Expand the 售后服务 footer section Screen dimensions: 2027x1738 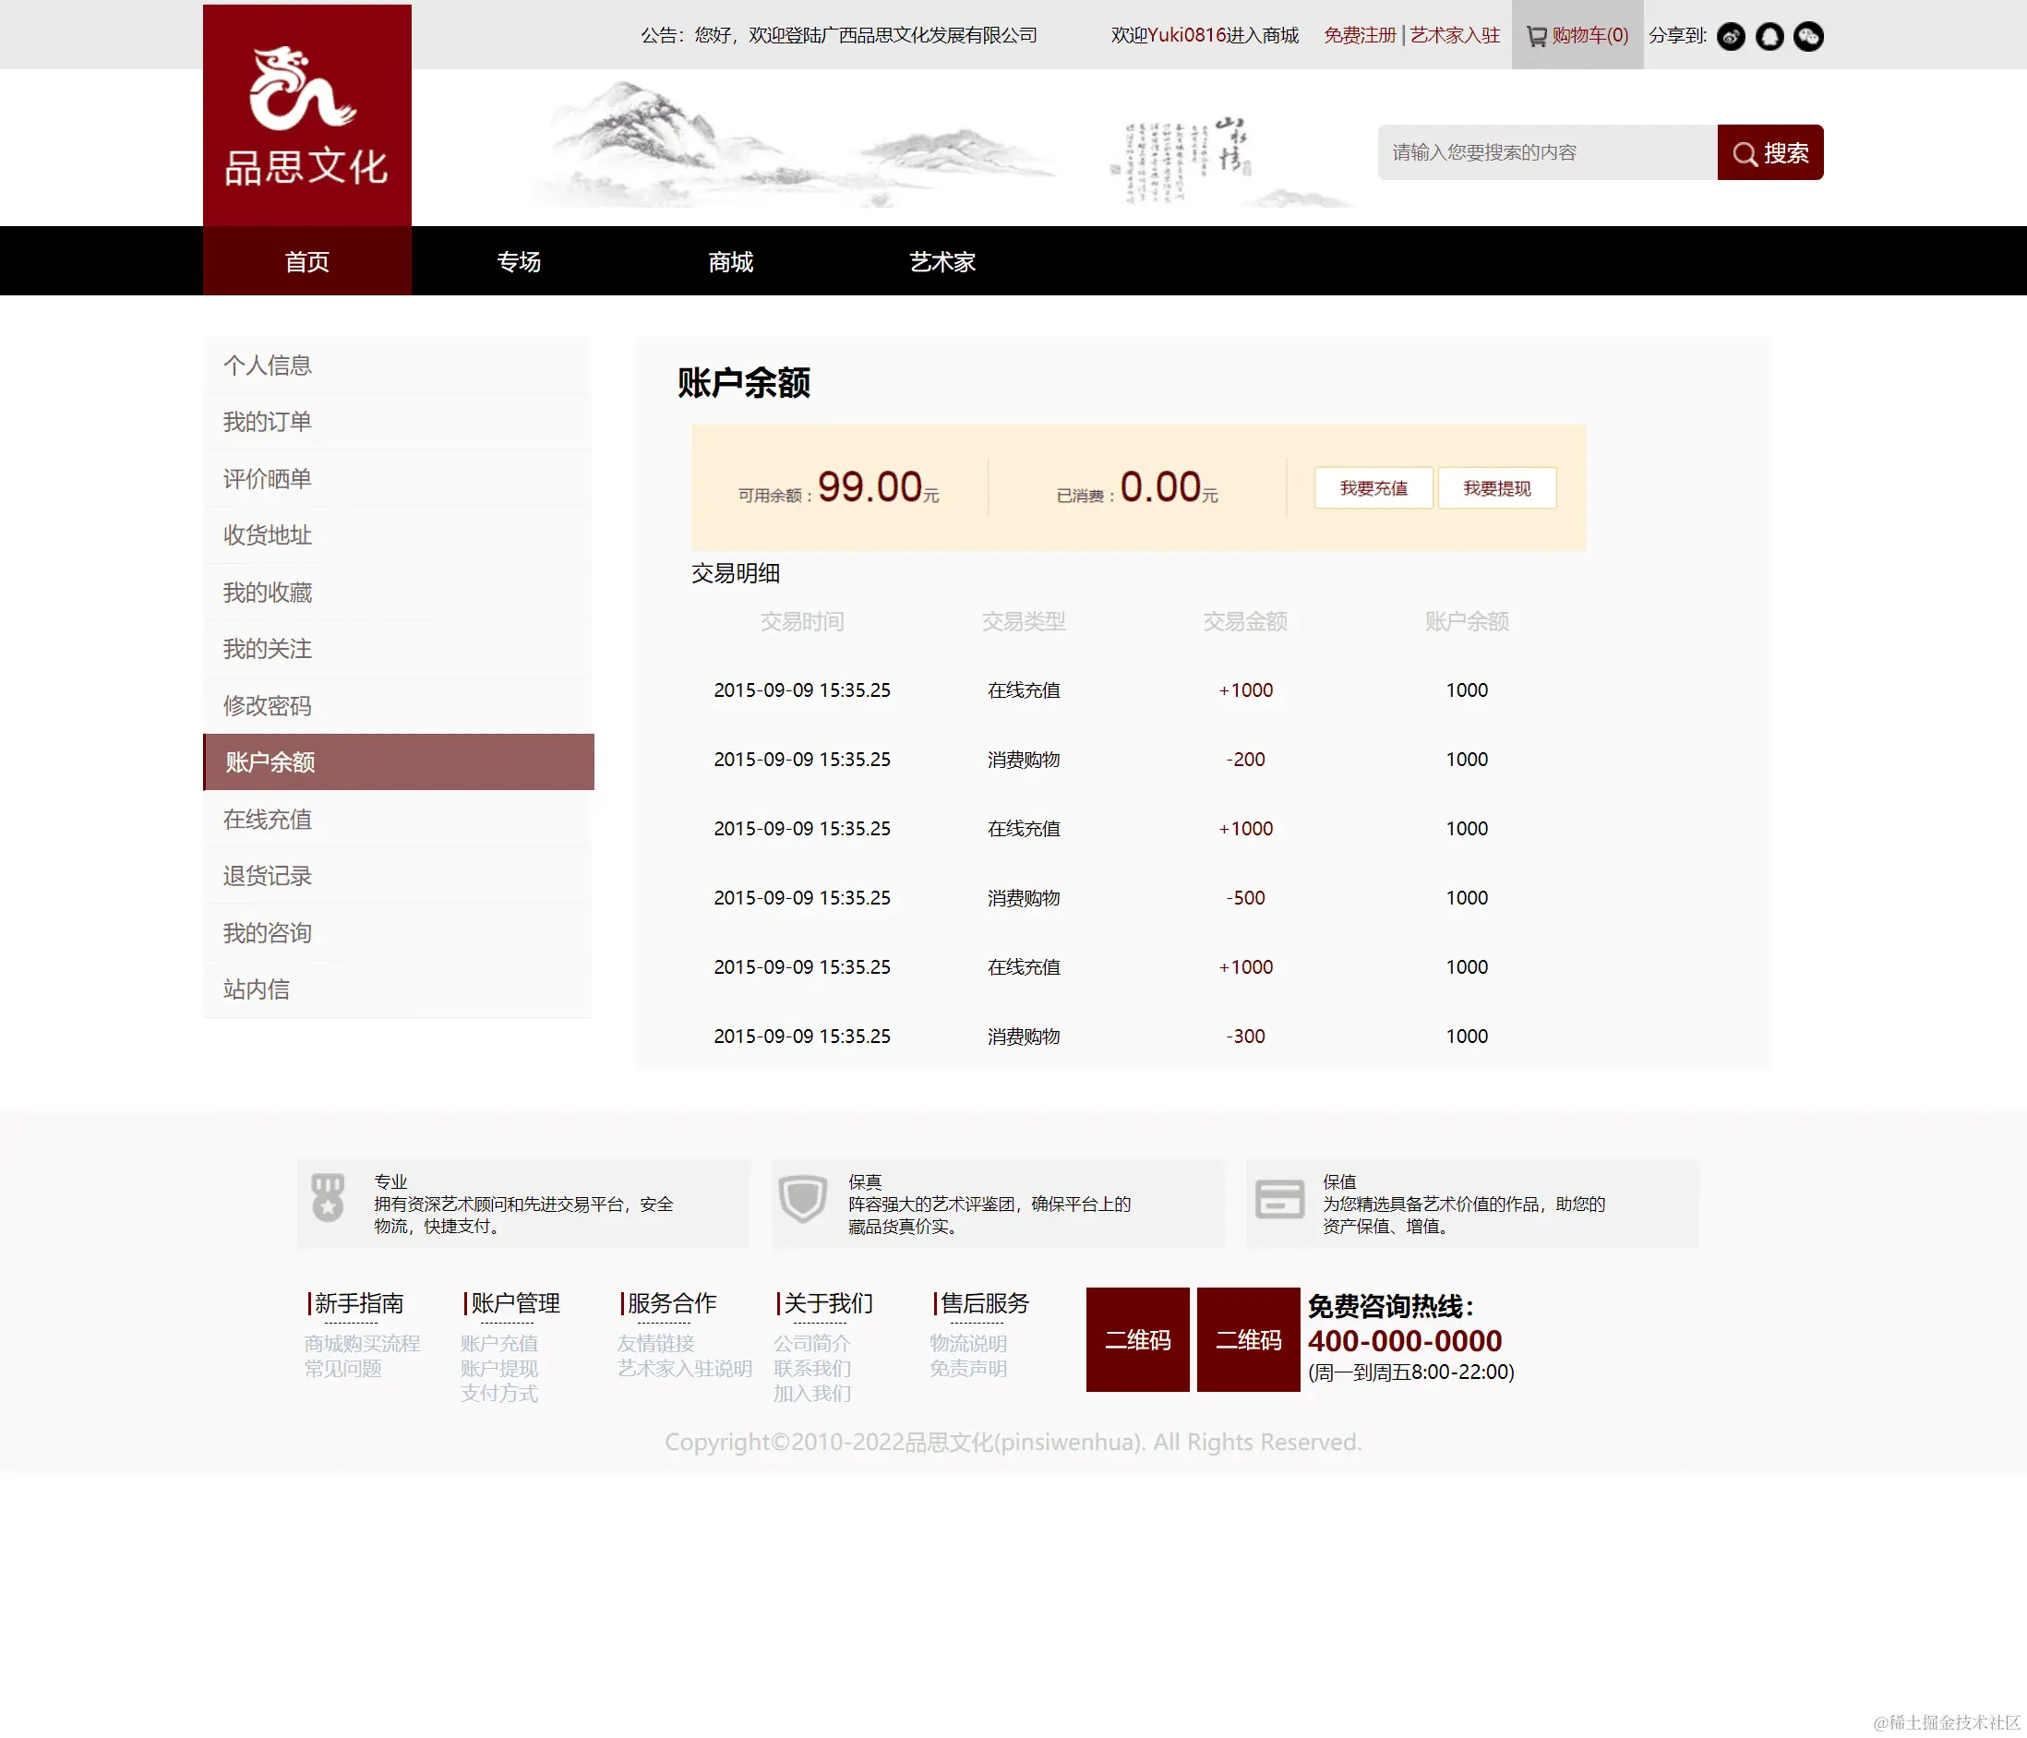(x=983, y=1302)
